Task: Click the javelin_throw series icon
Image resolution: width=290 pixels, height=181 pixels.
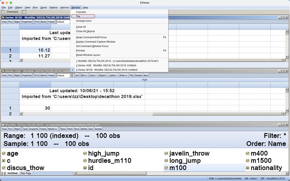Action: tap(166, 153)
